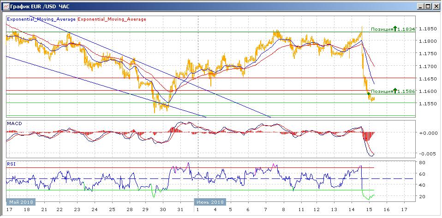
Task: Click the green position marker dot at 1.1586
Action: [369, 93]
